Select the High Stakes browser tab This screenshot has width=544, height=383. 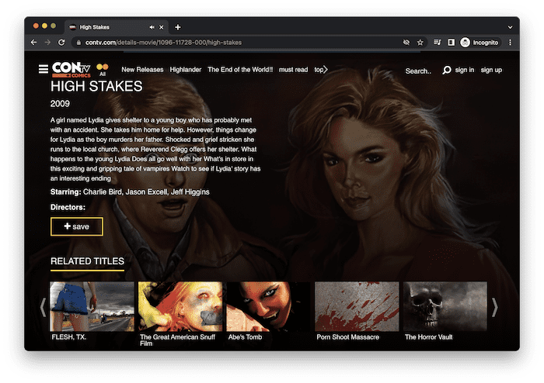117,27
